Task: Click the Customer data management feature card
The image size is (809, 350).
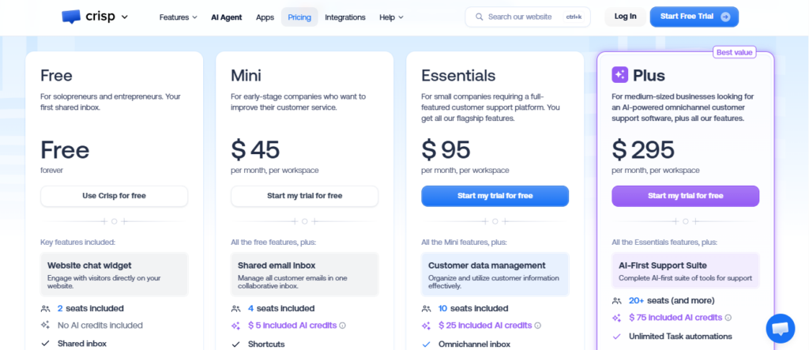Action: pyautogui.click(x=495, y=274)
